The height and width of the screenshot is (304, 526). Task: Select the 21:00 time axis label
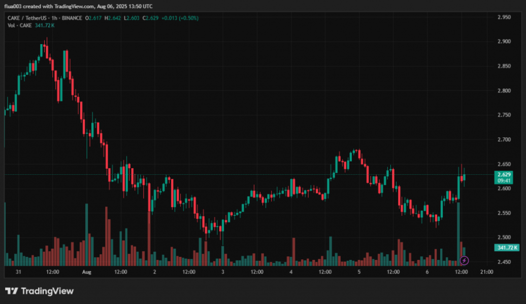click(x=487, y=272)
